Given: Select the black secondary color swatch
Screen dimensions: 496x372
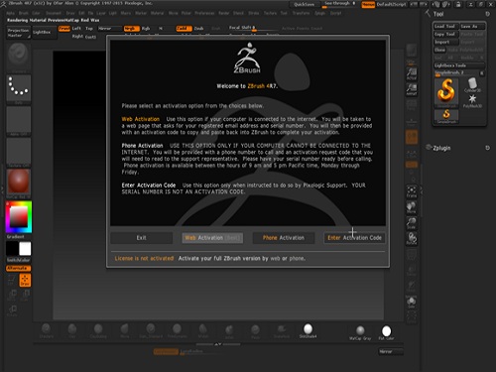Looking at the screenshot, I should click(12, 249).
